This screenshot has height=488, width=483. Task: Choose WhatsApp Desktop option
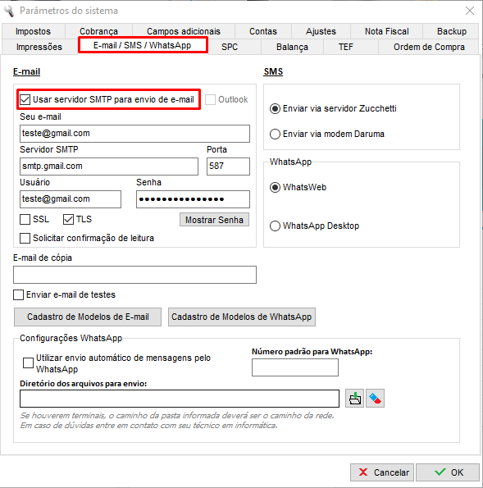[x=275, y=226]
